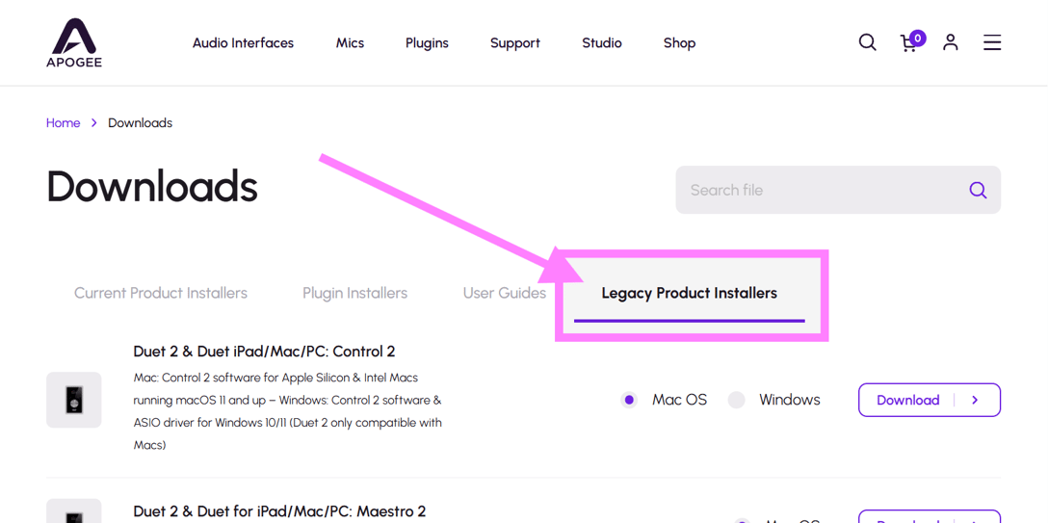The width and height of the screenshot is (1048, 523).
Task: Open the Shop menu item
Action: pyautogui.click(x=679, y=43)
